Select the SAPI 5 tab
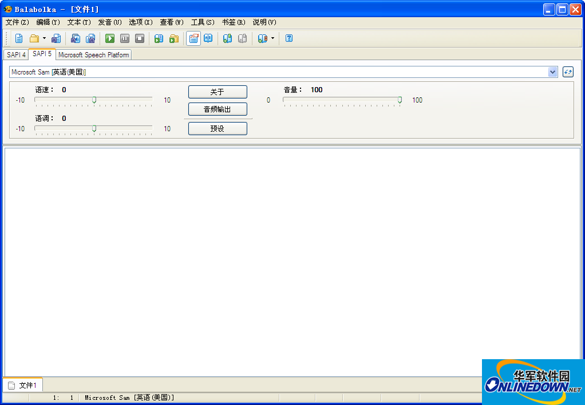This screenshot has width=585, height=405. pos(42,54)
